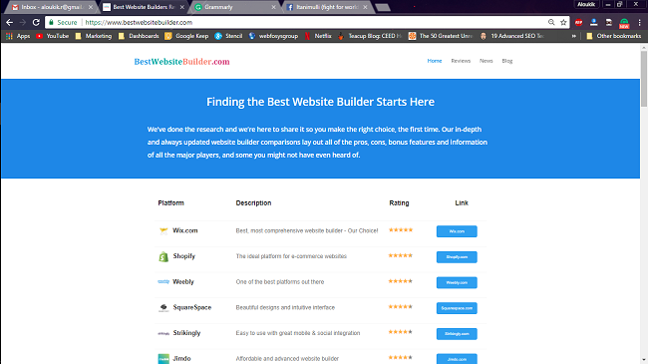
Task: Open the Stencil bookmark
Action: click(x=228, y=36)
